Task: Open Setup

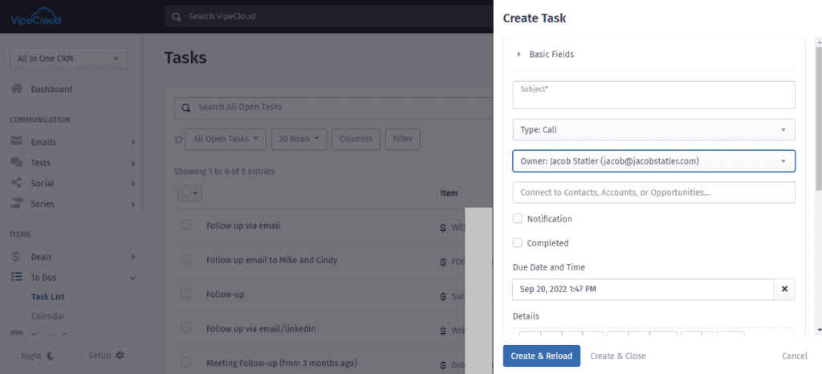Action: click(107, 356)
